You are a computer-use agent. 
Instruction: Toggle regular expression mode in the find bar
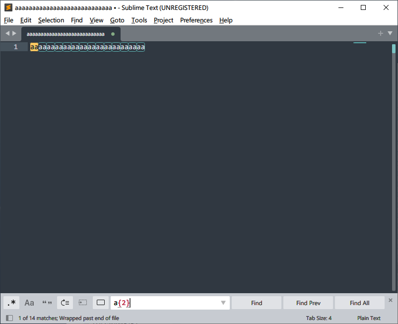click(x=11, y=303)
